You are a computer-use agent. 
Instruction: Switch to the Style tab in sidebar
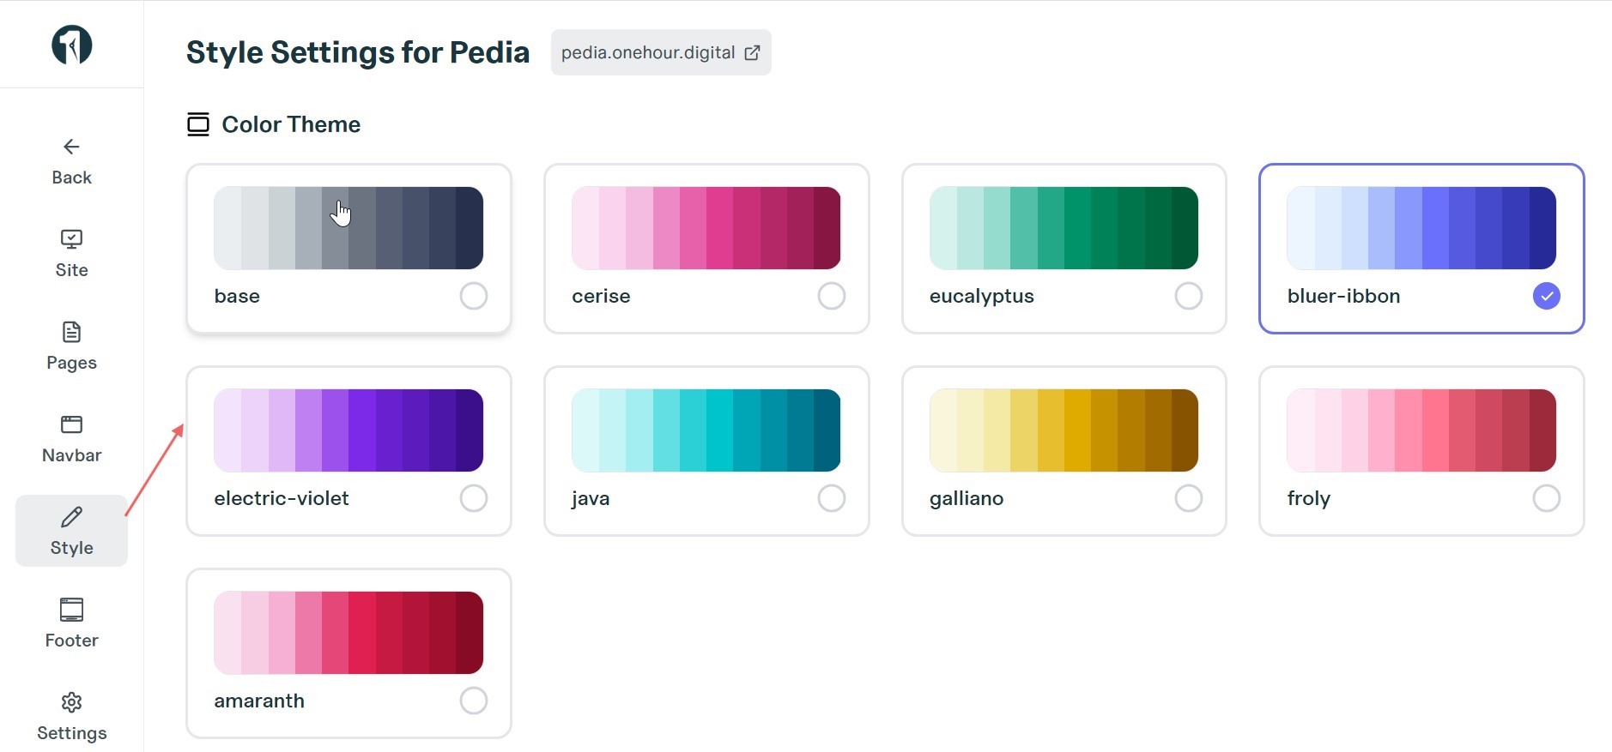71,530
